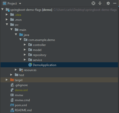This screenshot has height=113, width=119.
Task: Click the main folder icon
Action: click(17, 30)
